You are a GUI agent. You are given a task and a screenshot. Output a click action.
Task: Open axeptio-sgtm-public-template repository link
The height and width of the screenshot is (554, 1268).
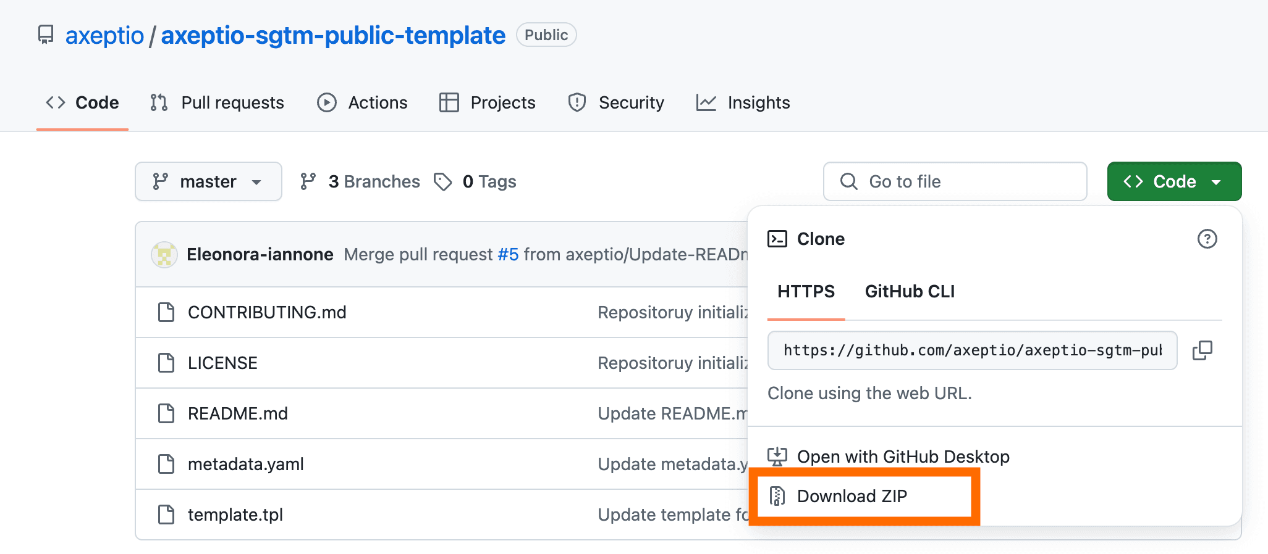click(x=333, y=35)
